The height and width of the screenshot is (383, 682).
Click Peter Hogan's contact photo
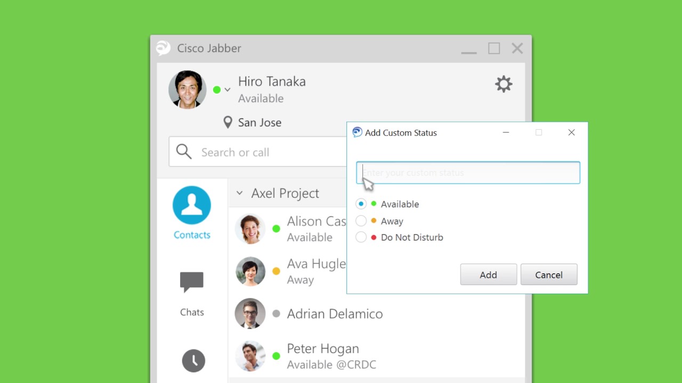click(250, 356)
